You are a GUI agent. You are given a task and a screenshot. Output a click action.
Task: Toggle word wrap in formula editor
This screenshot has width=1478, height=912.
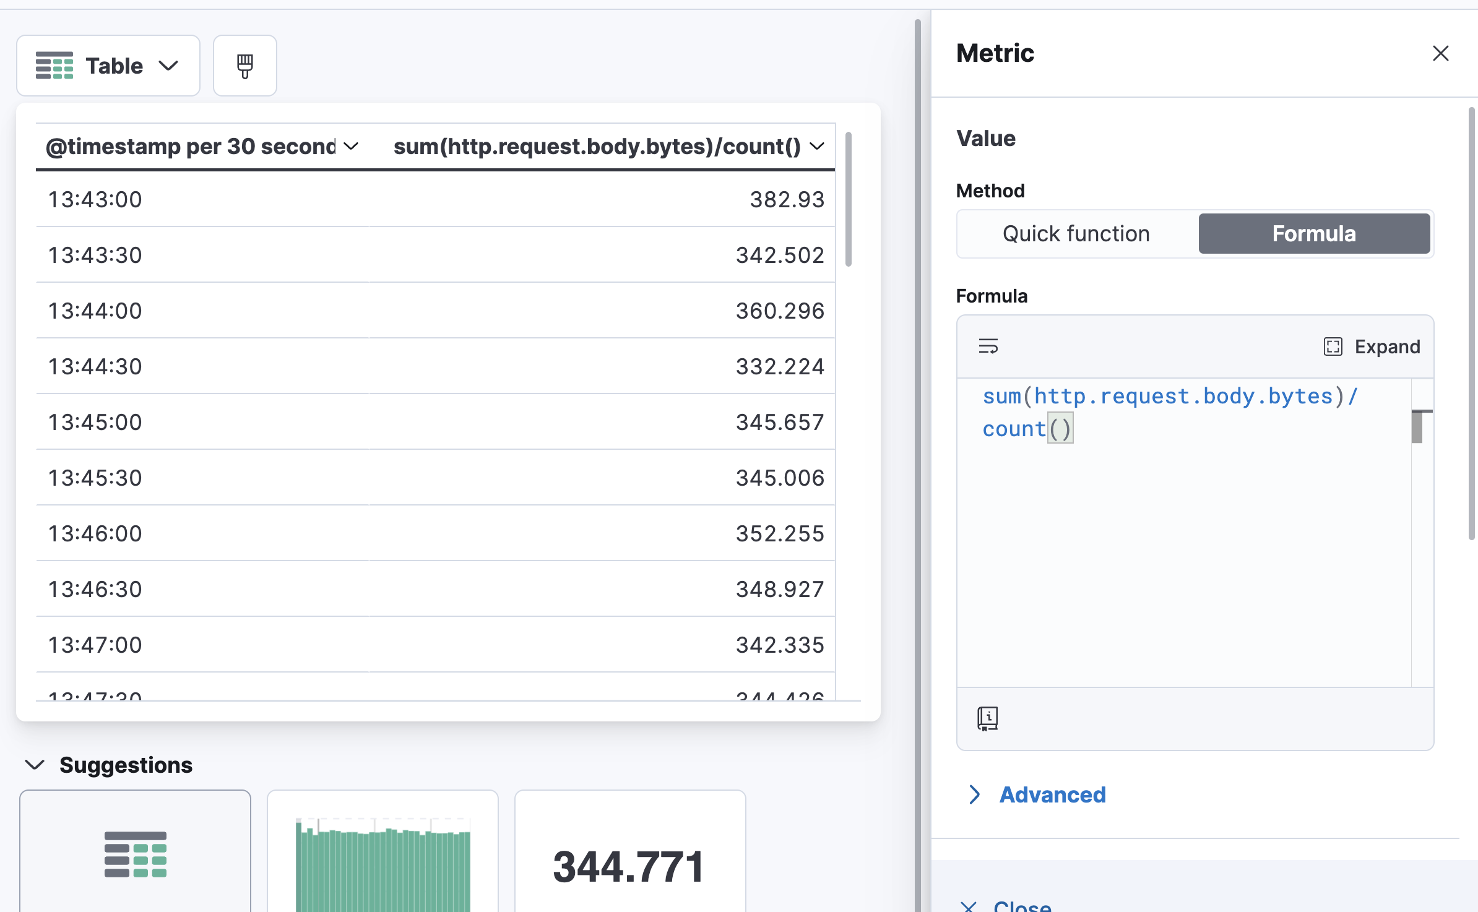click(988, 346)
